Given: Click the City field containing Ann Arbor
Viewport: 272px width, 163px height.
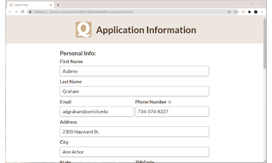Looking at the screenshot, I should pos(134,152).
